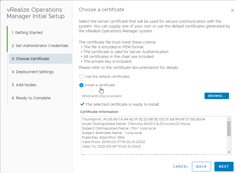Select step 3 Choose Certificate
Screen dimensions: 236x173
coord(40,59)
